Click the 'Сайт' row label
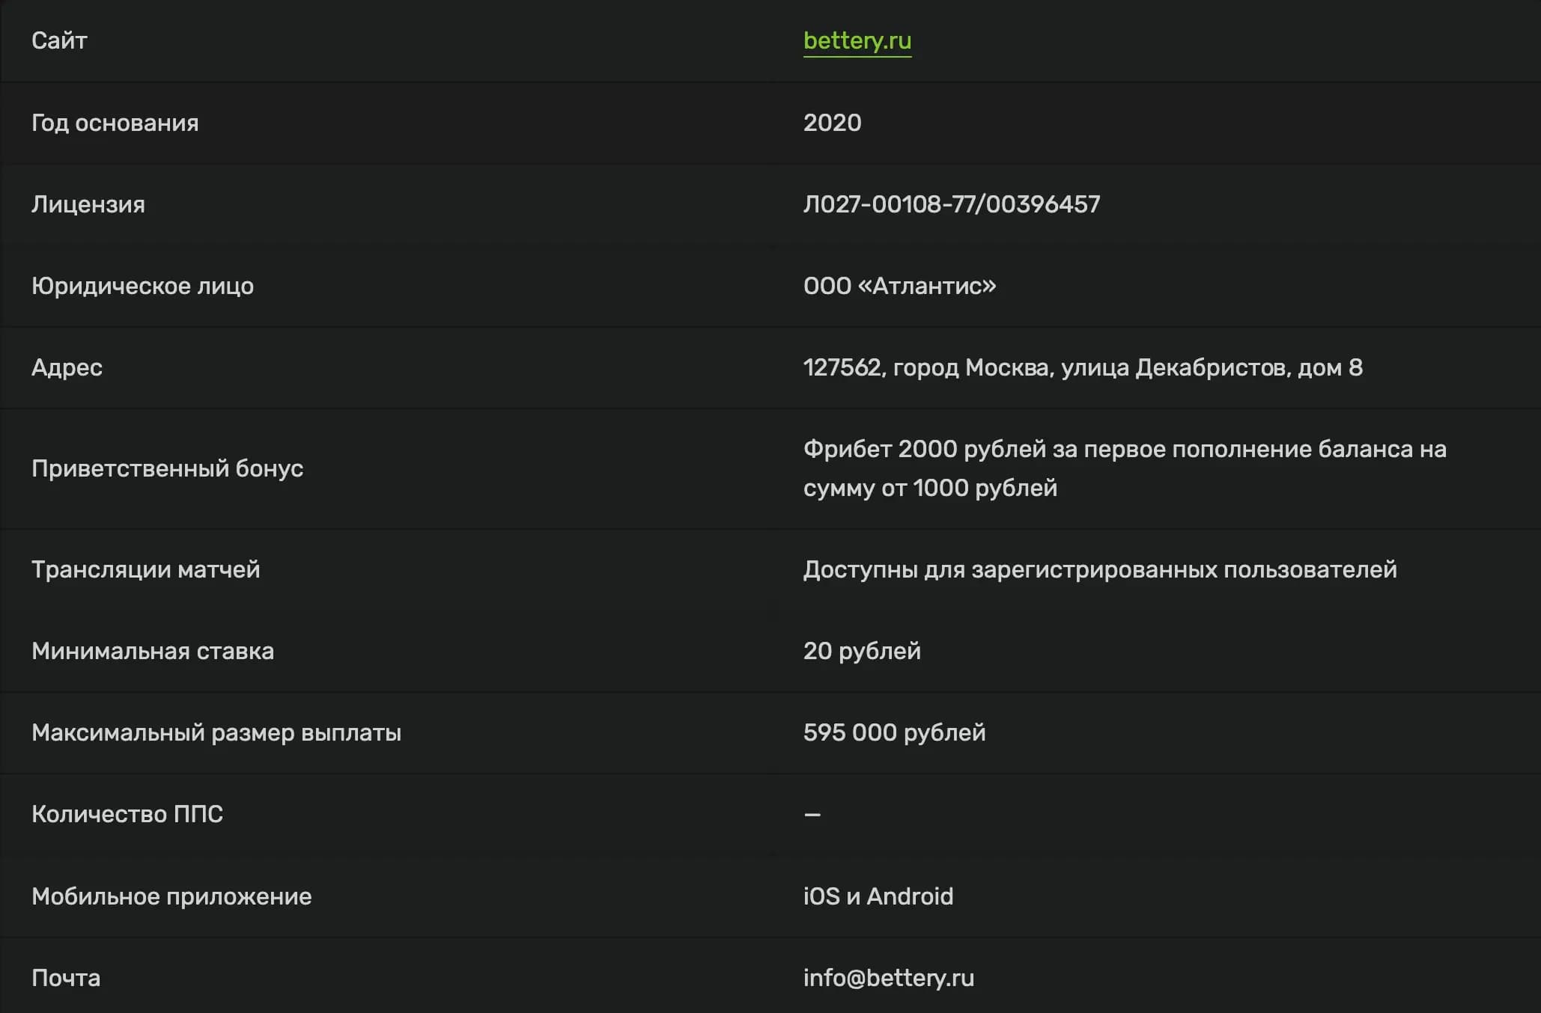This screenshot has width=1541, height=1013. (59, 40)
